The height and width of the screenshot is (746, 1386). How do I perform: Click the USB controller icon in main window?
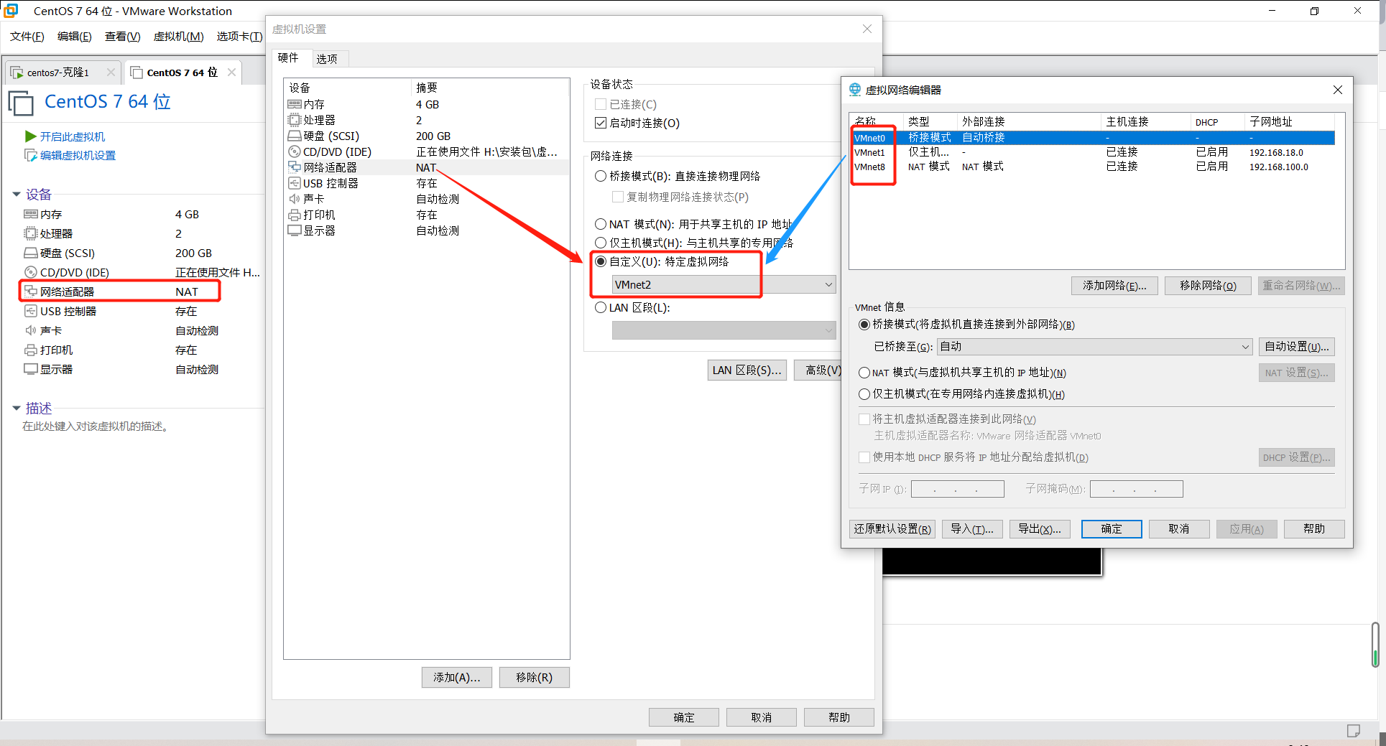31,311
